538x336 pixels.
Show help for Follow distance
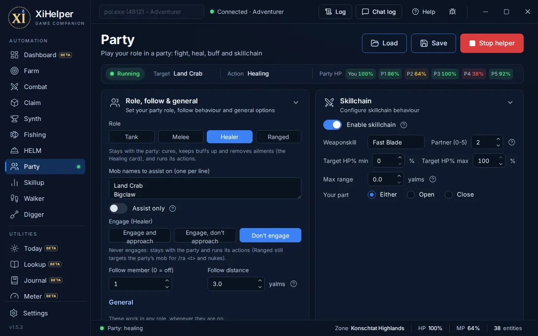[x=294, y=284]
